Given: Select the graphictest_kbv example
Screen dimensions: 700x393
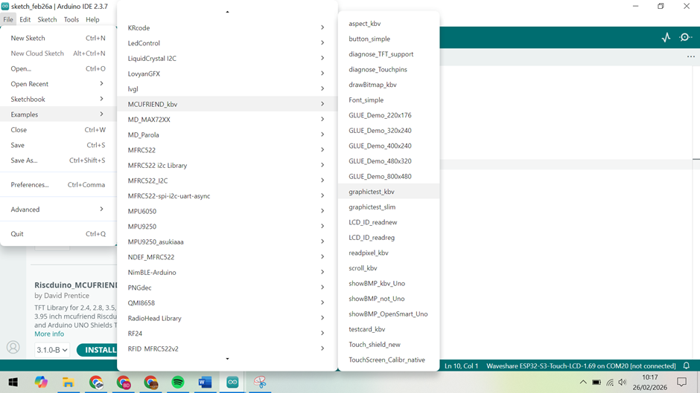Looking at the screenshot, I should pyautogui.click(x=372, y=192).
